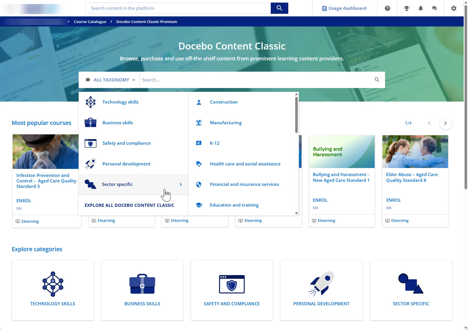468x330 pixels.
Task: Click the Most popular courses heading
Action: tap(41, 123)
